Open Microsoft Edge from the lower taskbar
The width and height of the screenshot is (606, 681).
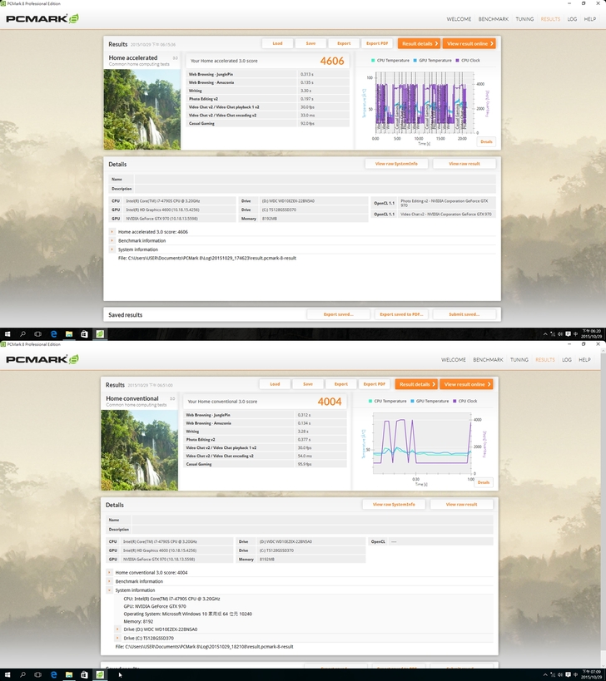click(x=53, y=674)
